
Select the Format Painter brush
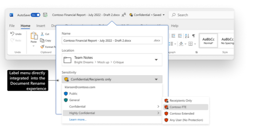(42, 47)
